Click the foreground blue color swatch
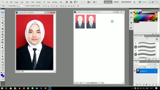 pyautogui.click(x=2, y=75)
